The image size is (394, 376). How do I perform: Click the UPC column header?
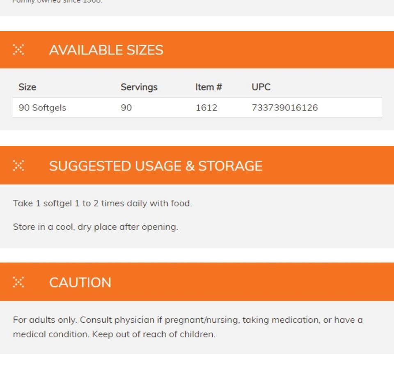click(261, 87)
